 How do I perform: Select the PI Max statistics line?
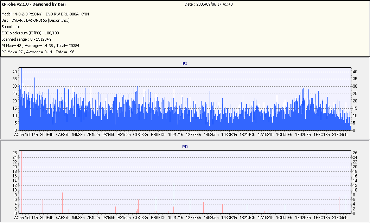point(40,46)
